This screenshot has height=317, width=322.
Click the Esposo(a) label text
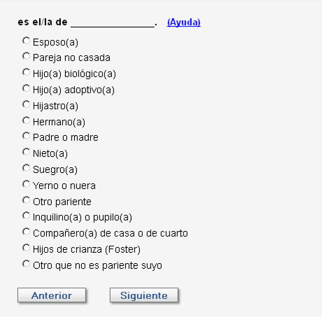pos(55,42)
